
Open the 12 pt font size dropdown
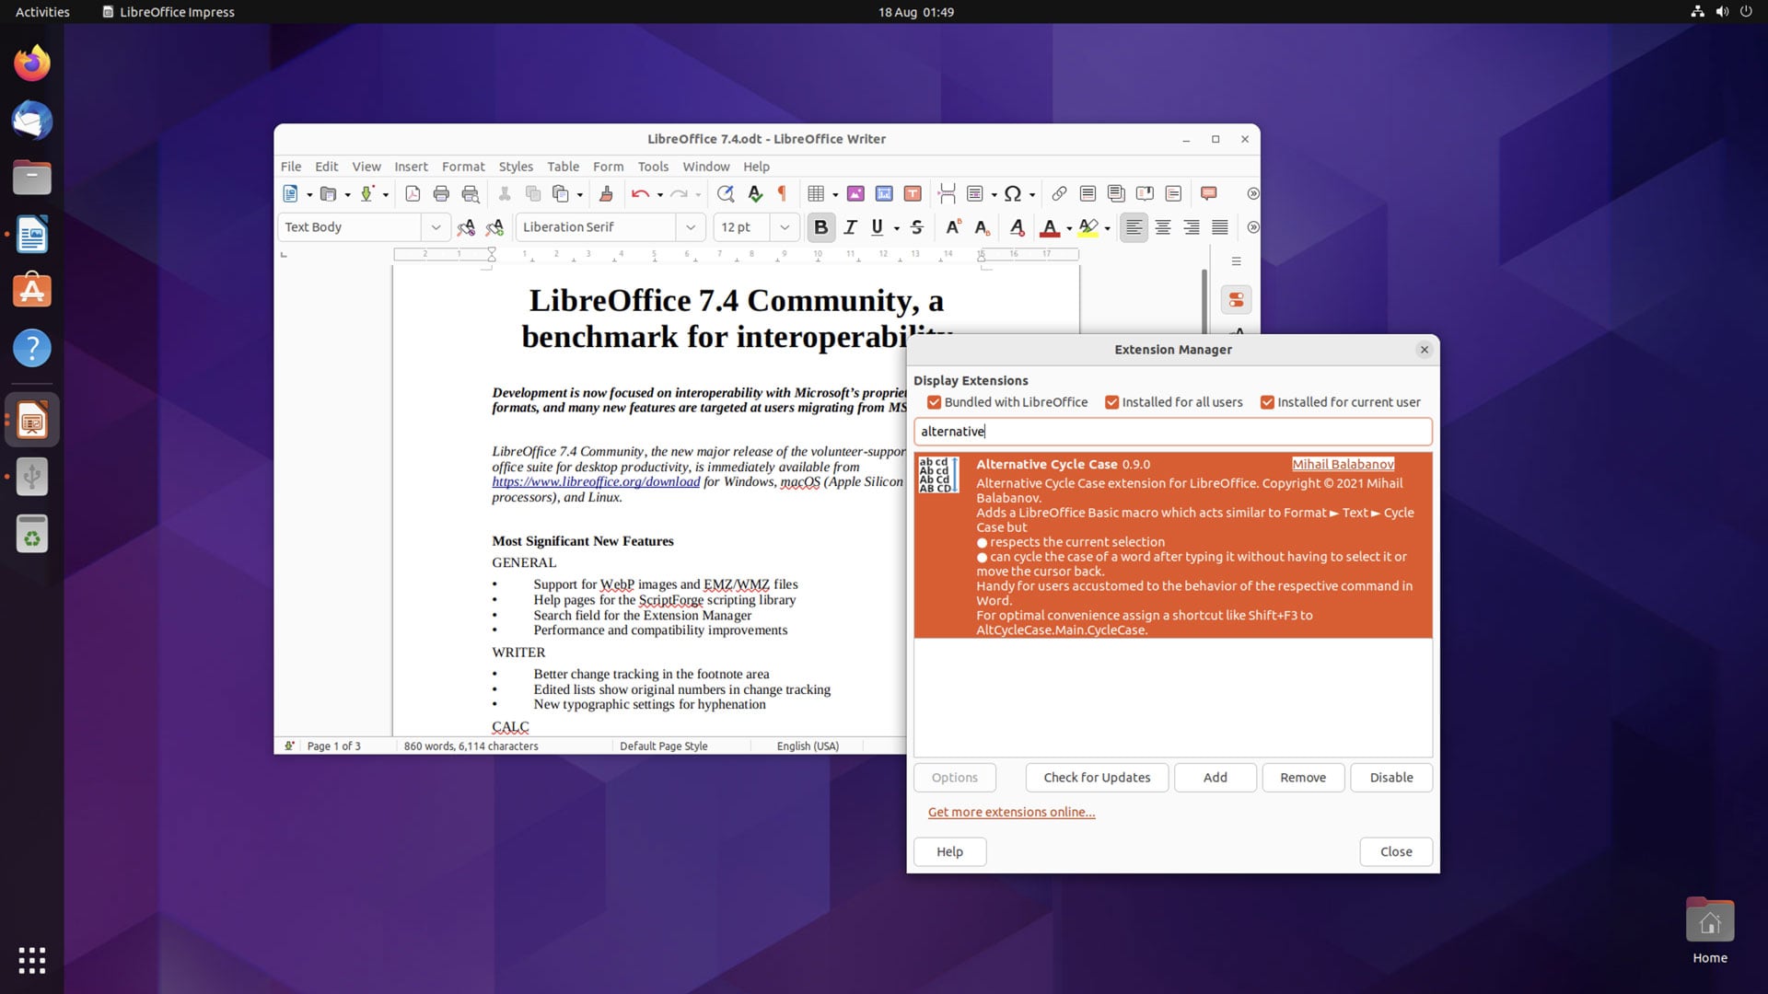tap(785, 227)
